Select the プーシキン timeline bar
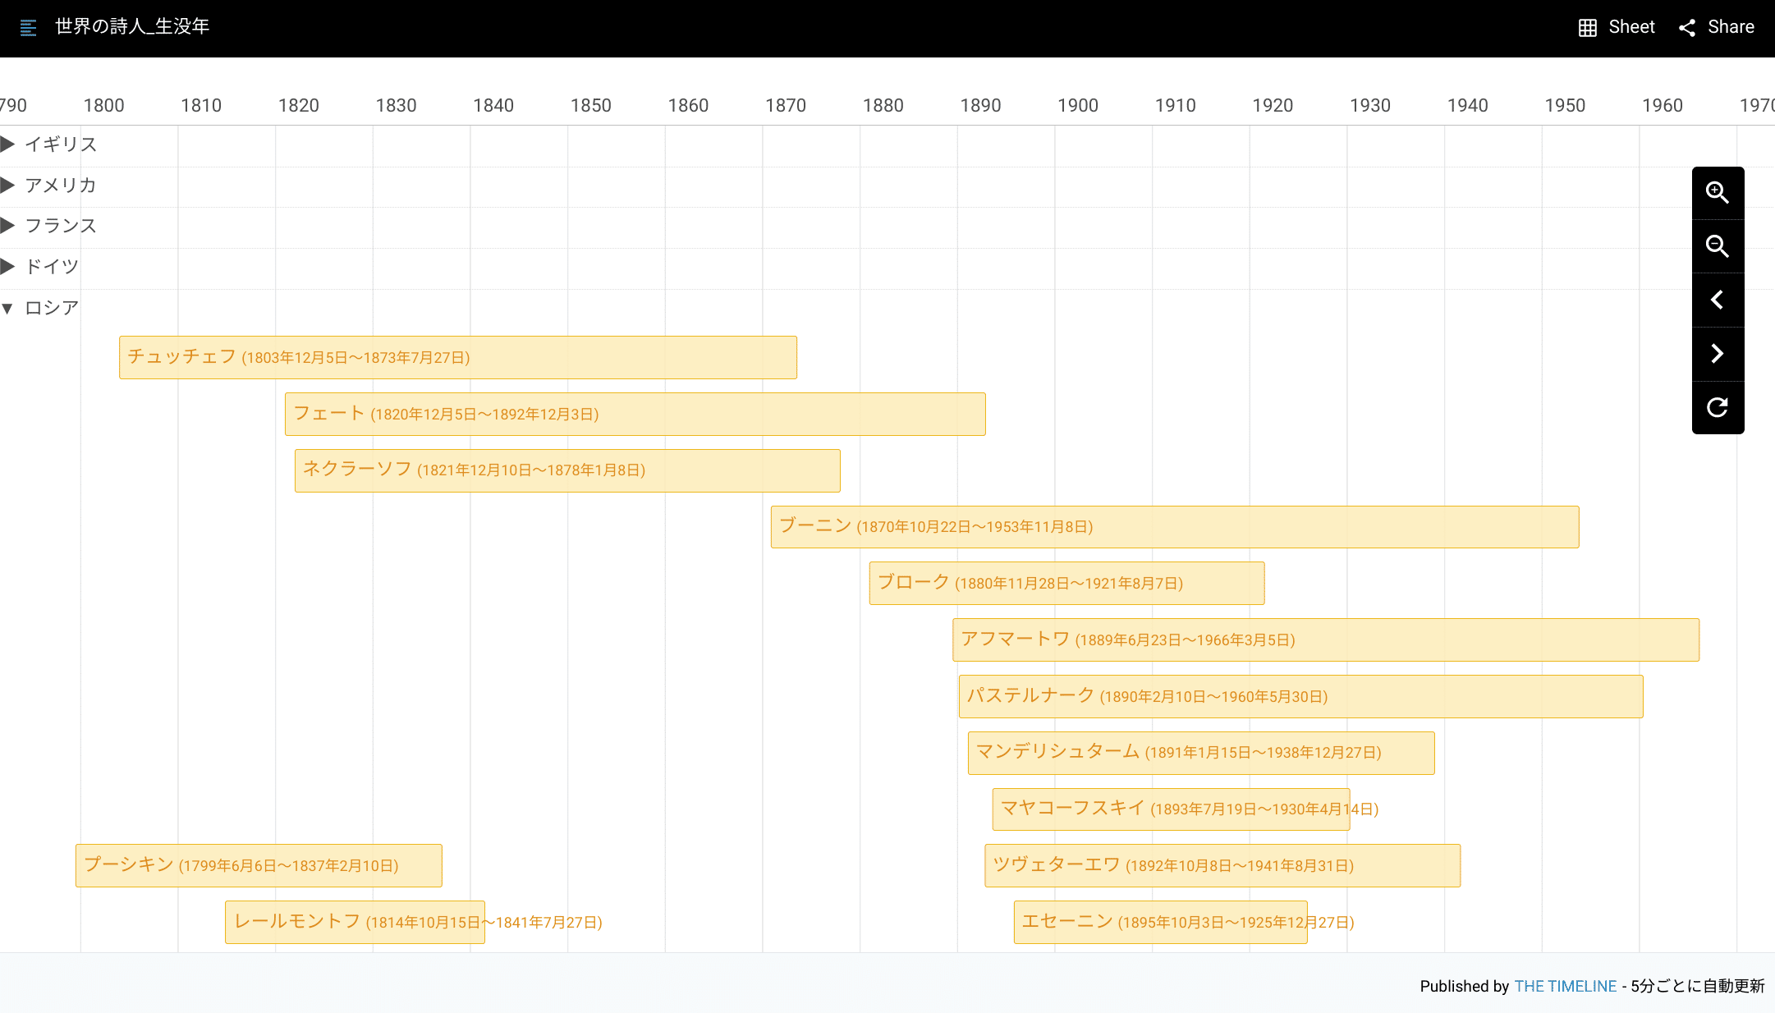Image resolution: width=1775 pixels, height=1013 pixels. 259,865
